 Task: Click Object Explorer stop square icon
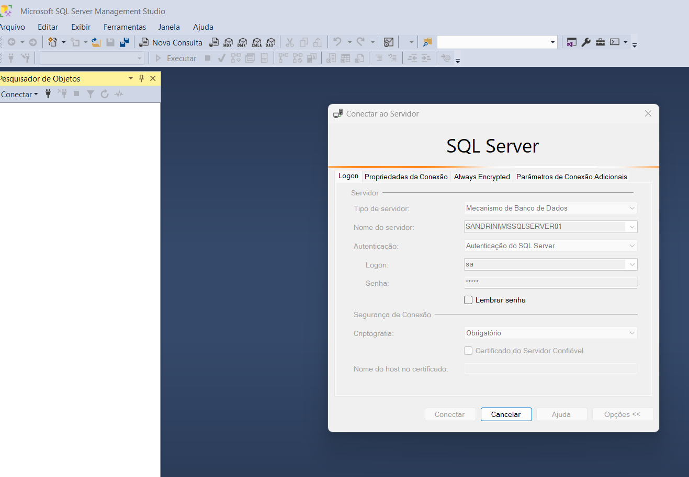76,94
